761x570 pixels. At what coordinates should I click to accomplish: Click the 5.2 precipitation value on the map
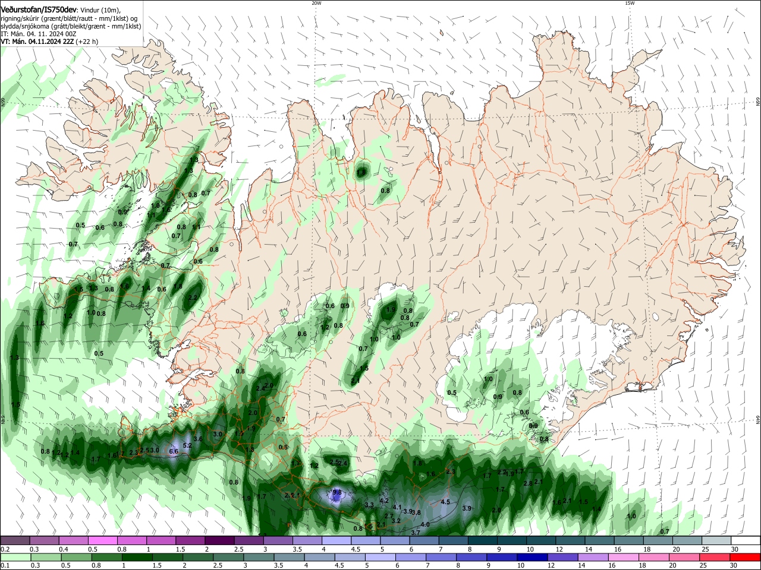click(x=187, y=445)
